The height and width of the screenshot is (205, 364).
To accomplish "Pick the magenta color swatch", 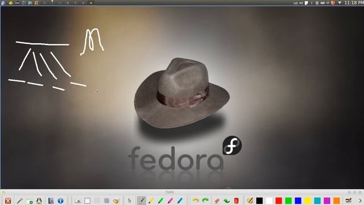I will [x=327, y=200].
